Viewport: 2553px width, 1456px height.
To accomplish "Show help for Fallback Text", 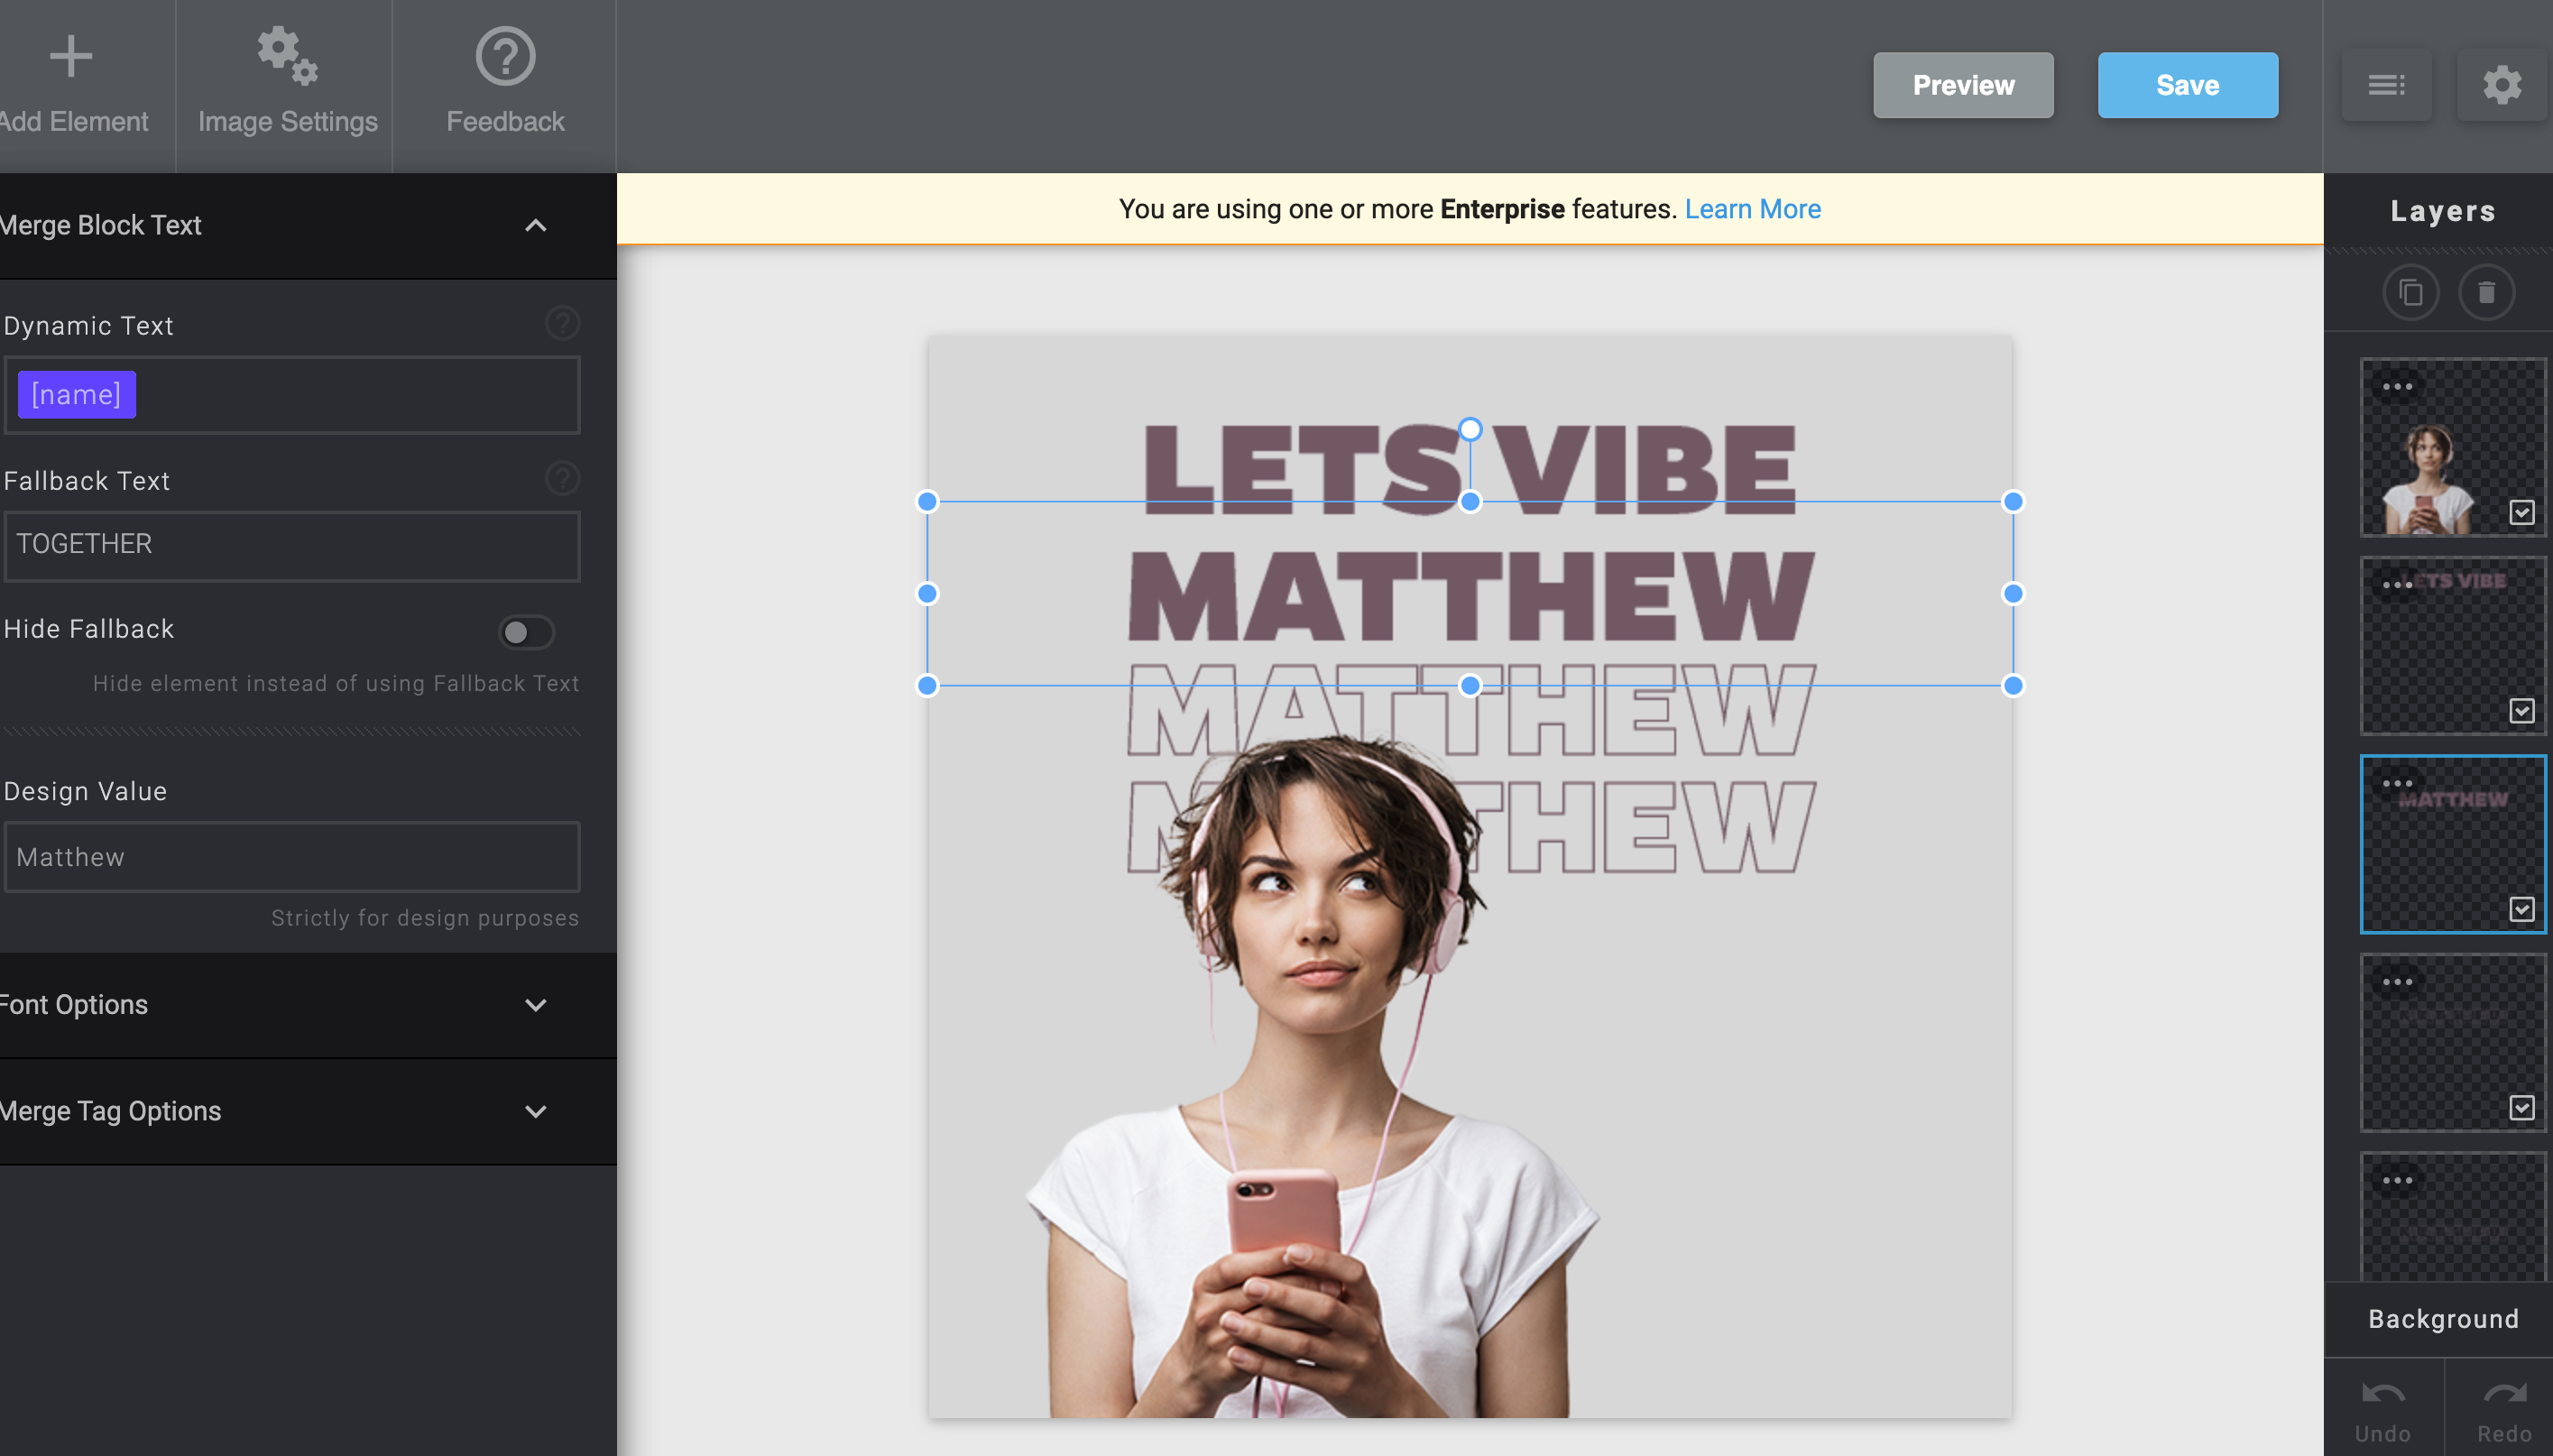I will click(x=562, y=478).
